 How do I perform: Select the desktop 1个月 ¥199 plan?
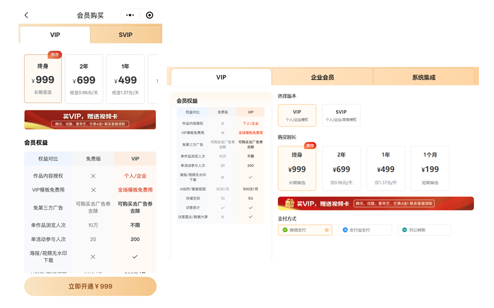429,169
